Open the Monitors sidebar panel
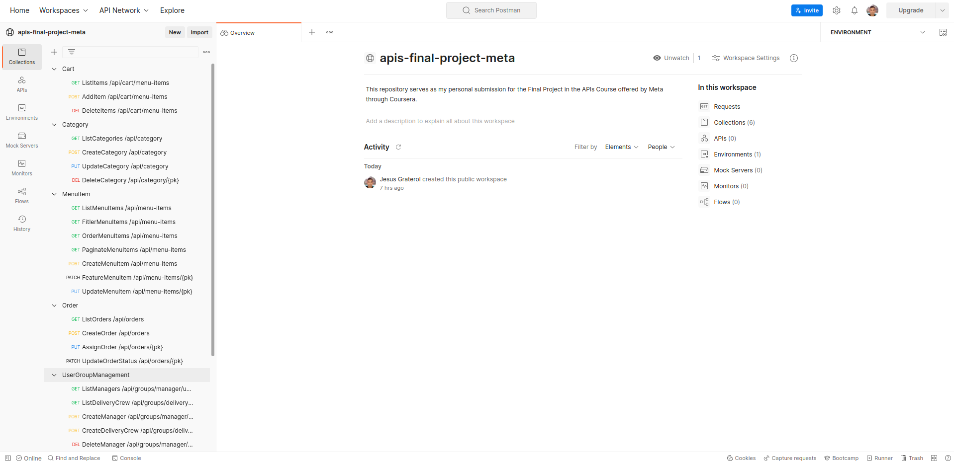Screen dimensions: 954x463 tap(22, 168)
